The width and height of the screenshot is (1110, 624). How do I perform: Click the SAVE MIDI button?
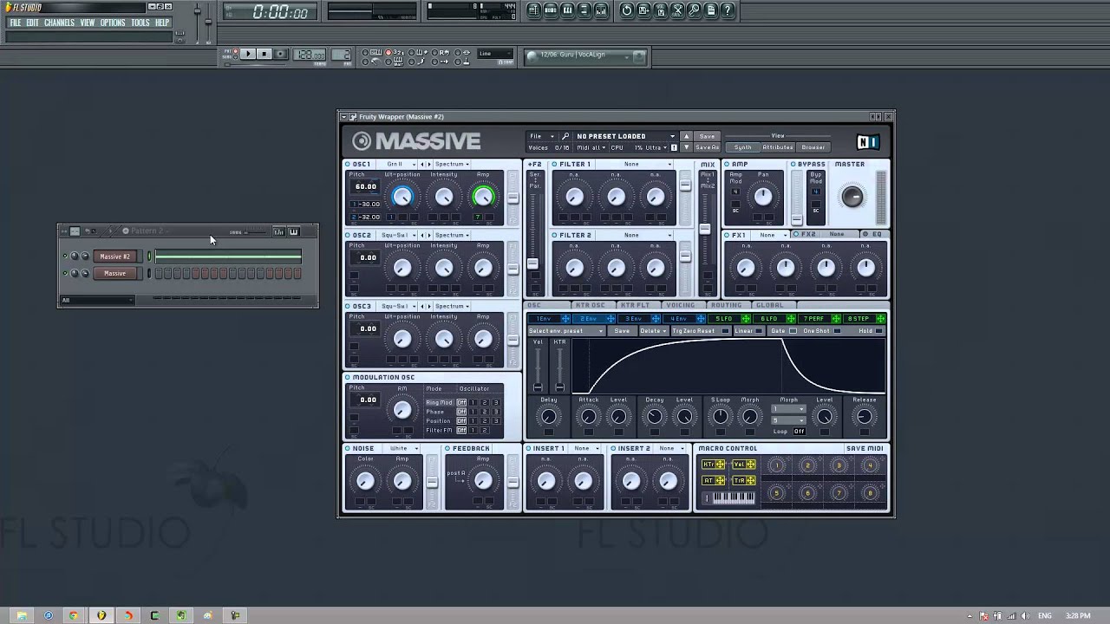[865, 448]
